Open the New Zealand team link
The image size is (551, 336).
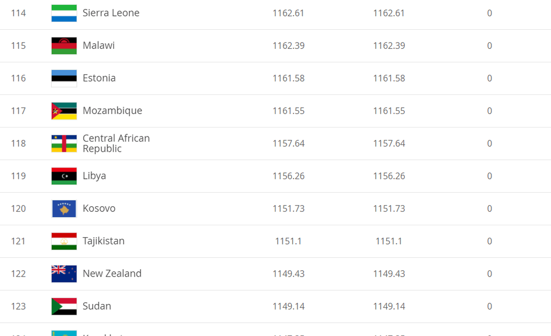(x=112, y=274)
